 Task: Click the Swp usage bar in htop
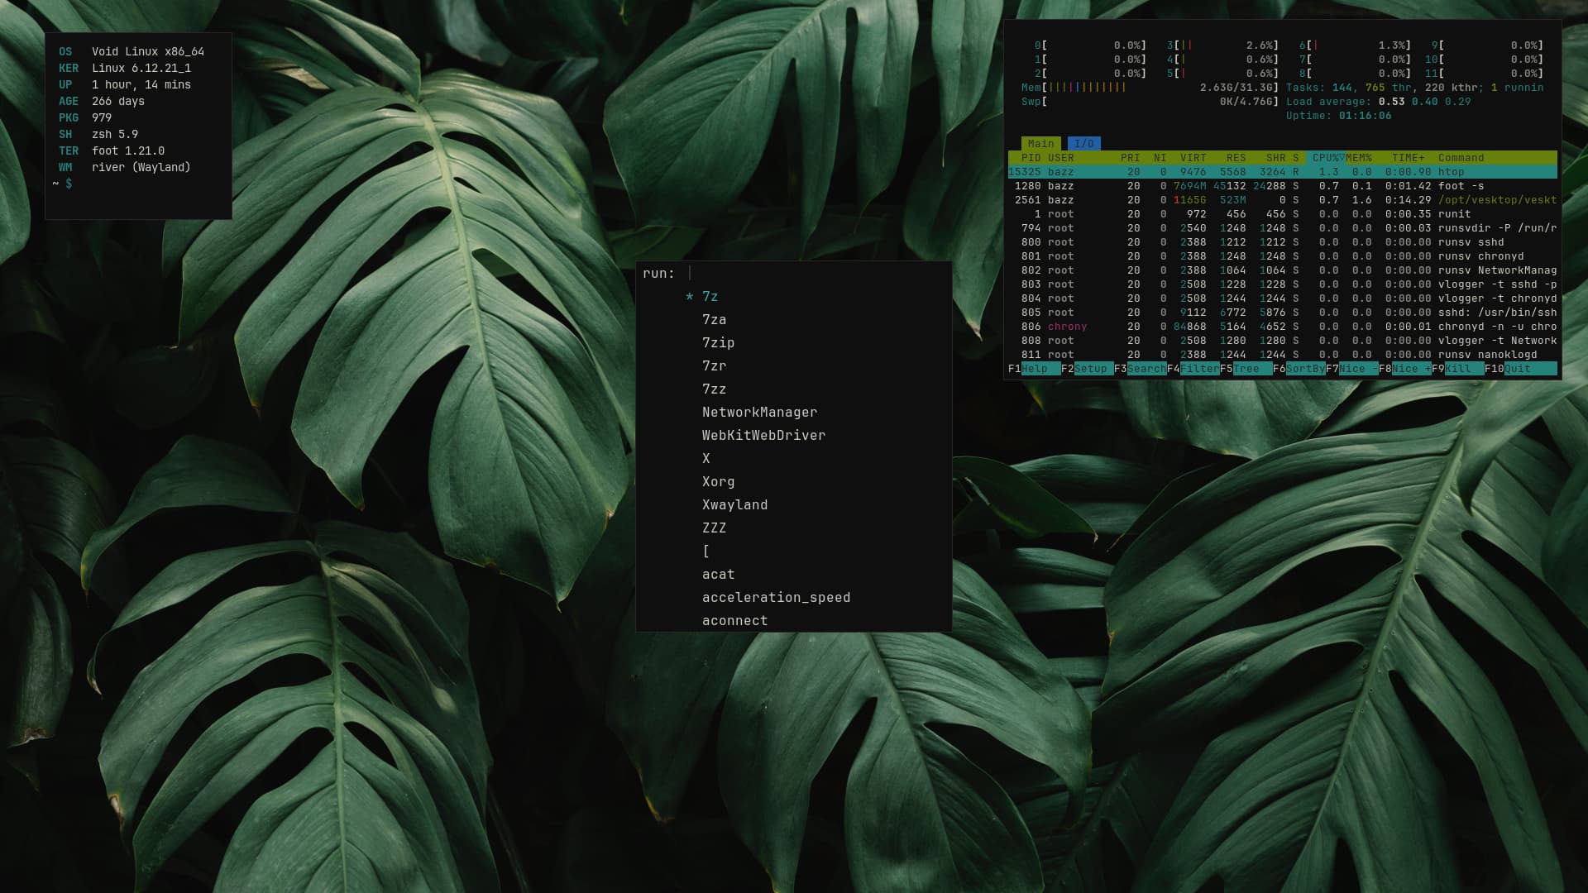point(1150,102)
